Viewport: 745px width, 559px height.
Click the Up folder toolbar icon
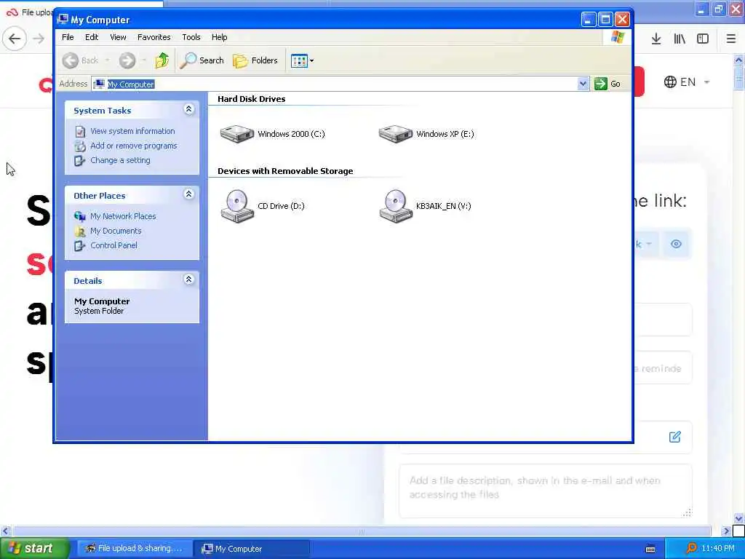[x=162, y=60]
